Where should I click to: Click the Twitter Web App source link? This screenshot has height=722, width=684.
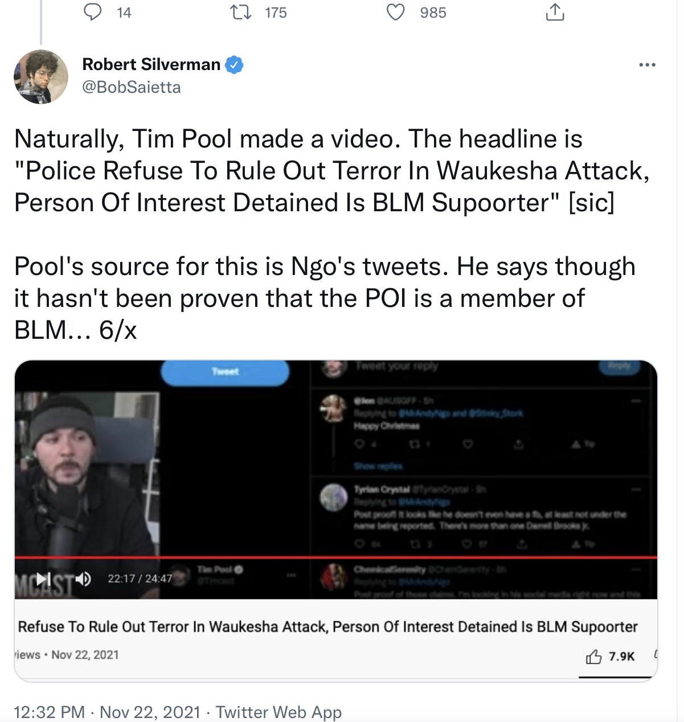click(278, 712)
